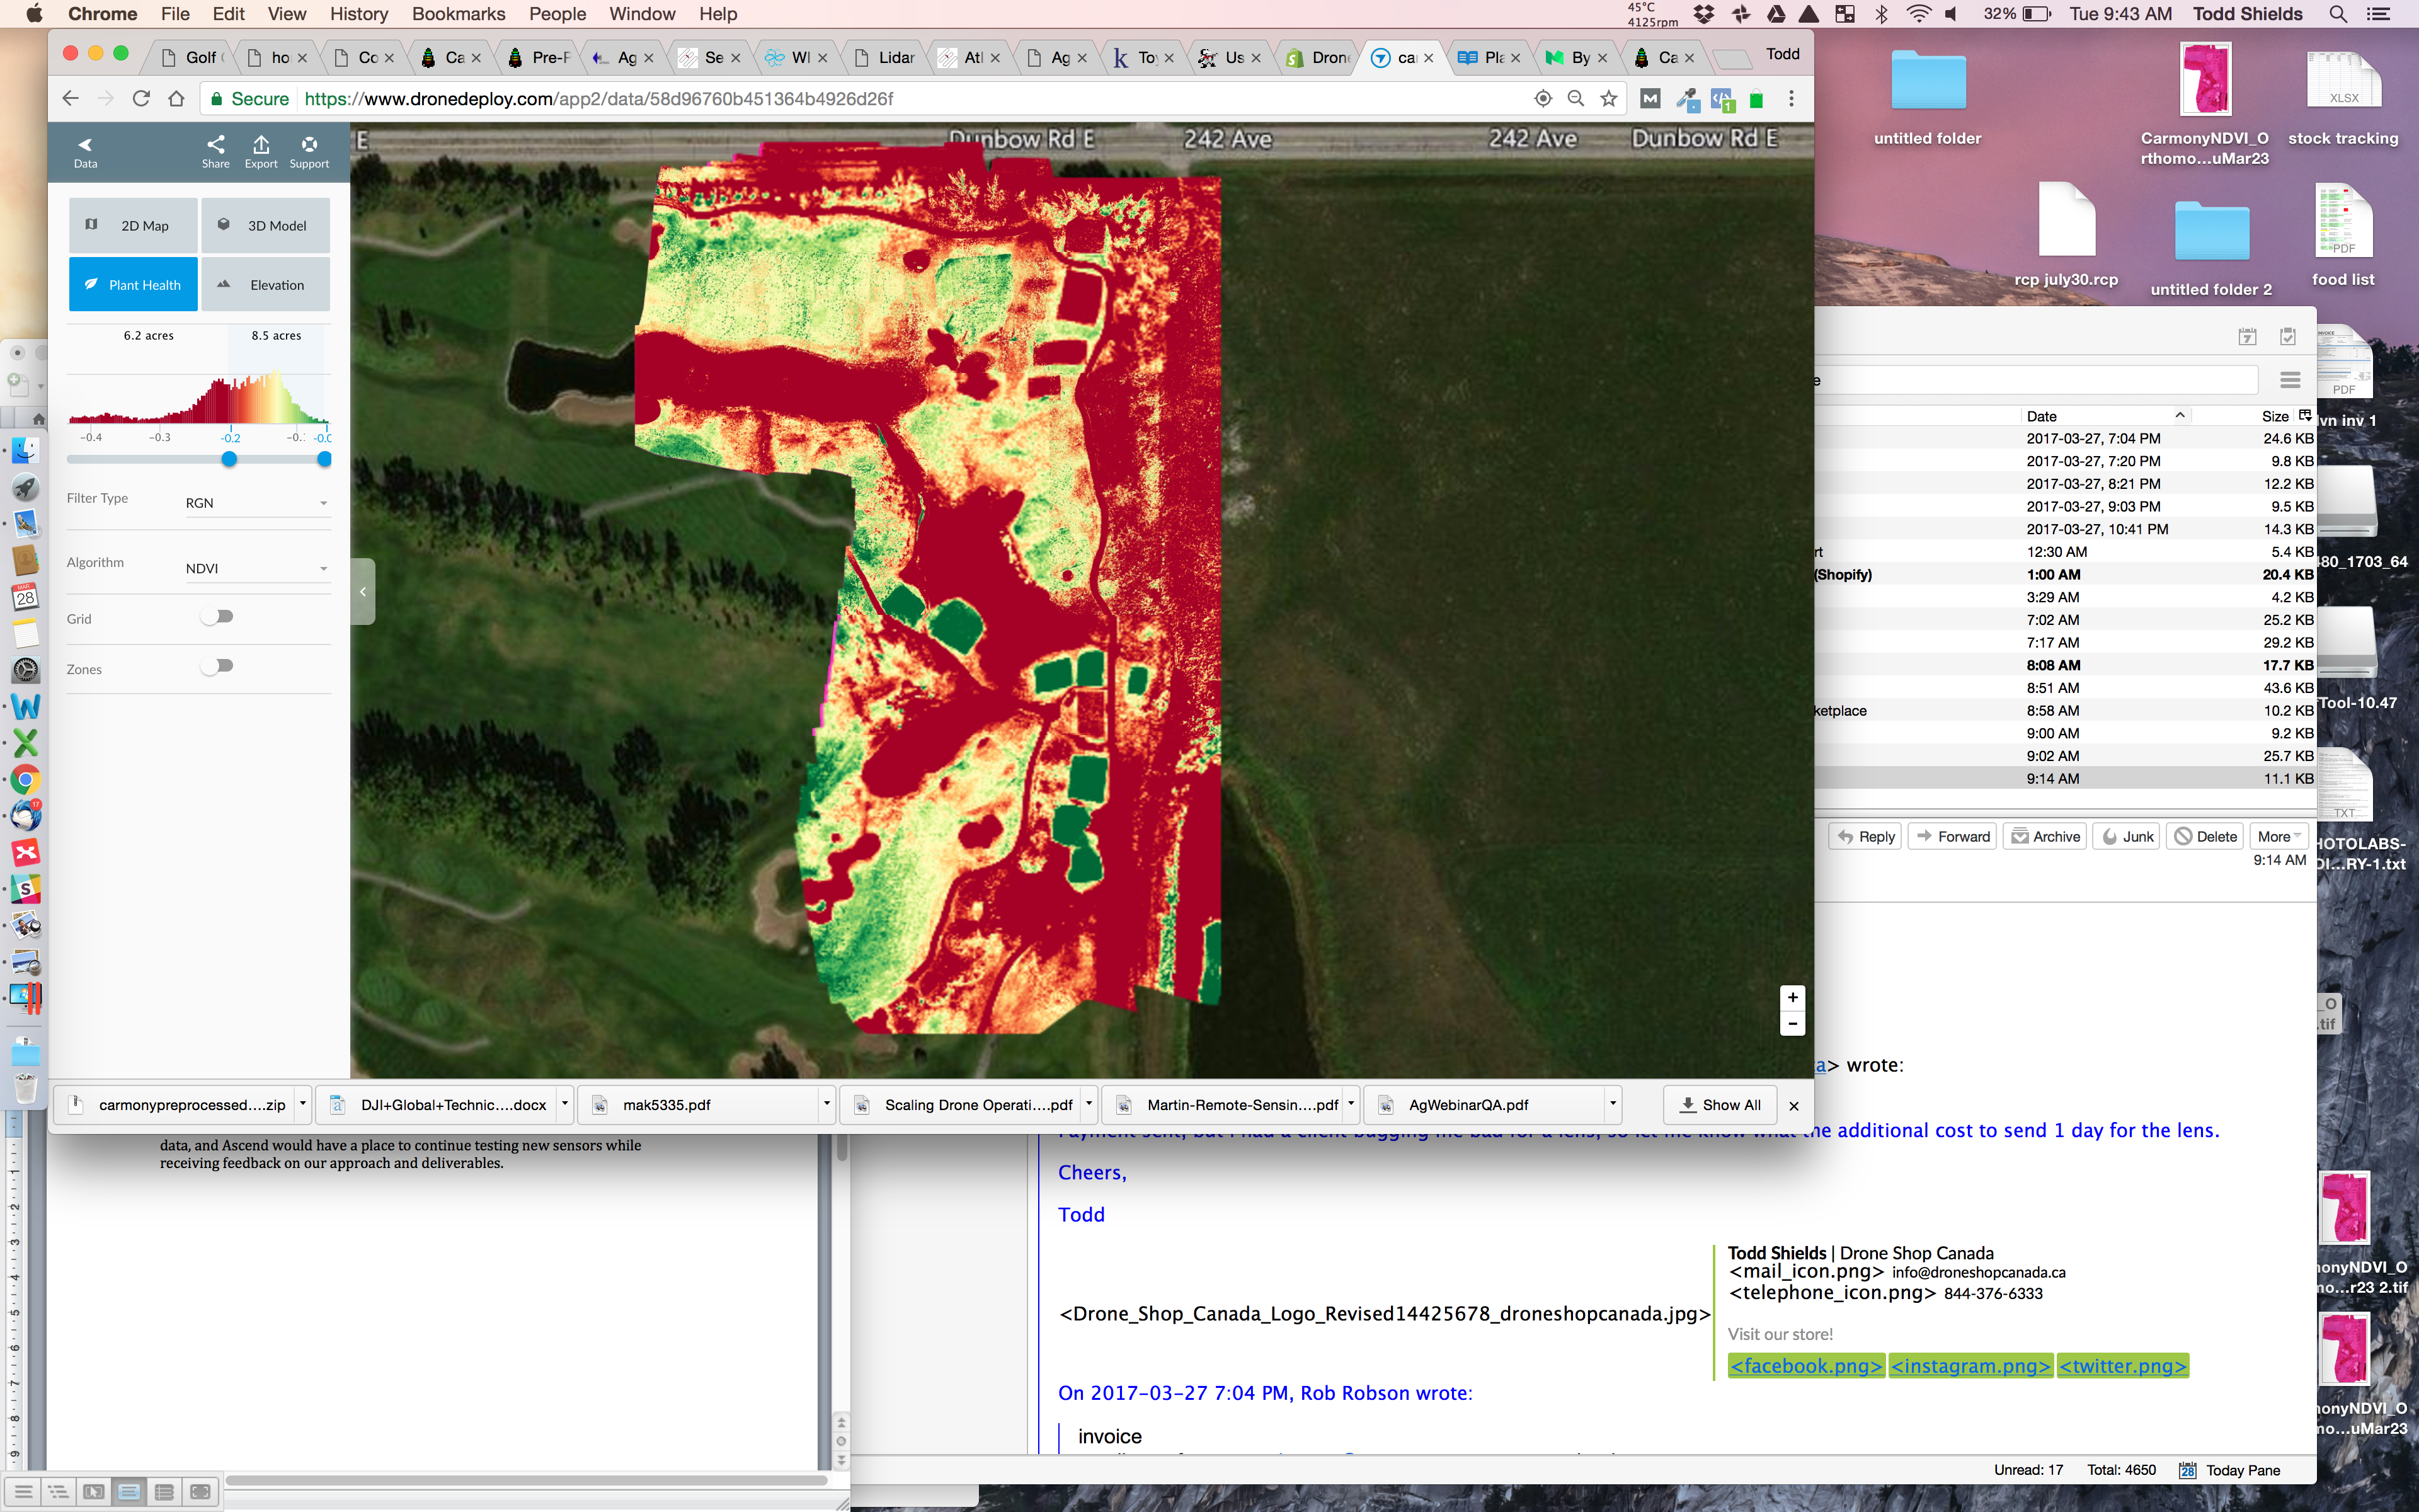Open the Support lifebuoy icon

pos(309,145)
